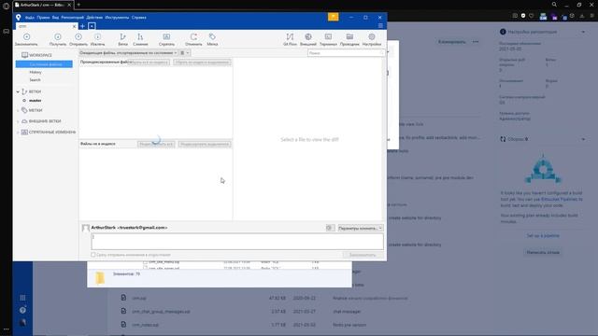Click the Pull (Получить) toolbar icon
598x336 pixels.
(58, 37)
